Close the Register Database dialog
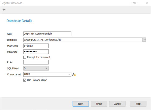 click(147, 3)
